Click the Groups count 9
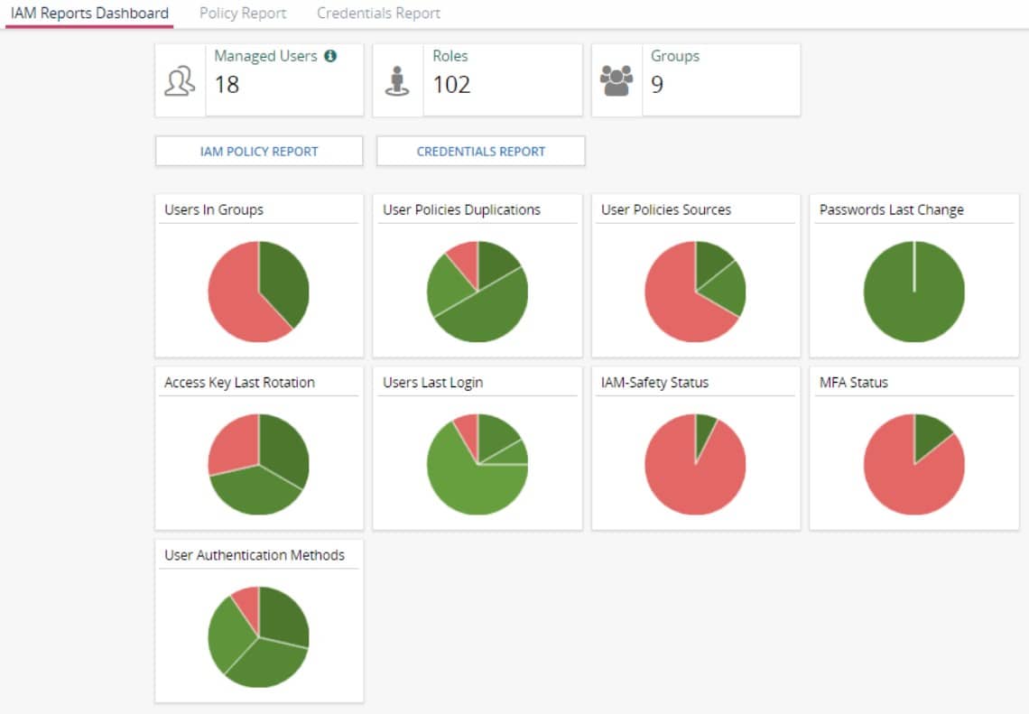The width and height of the screenshot is (1029, 714). (657, 85)
